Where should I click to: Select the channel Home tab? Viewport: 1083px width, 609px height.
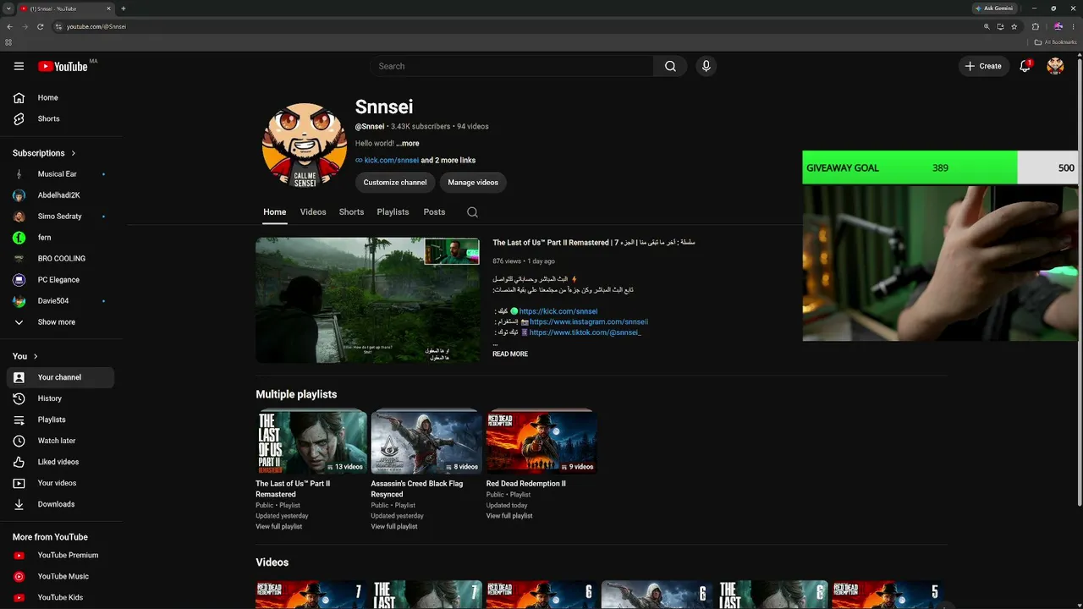coord(274,212)
